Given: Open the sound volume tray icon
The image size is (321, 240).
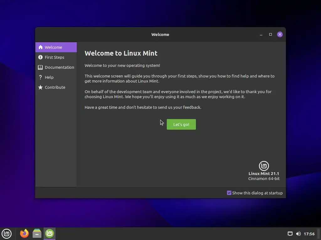Looking at the screenshot, I should [x=298, y=234].
